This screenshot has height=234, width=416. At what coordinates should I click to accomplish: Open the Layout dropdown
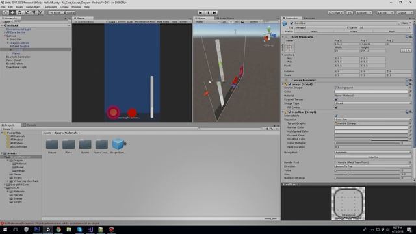pyautogui.click(x=404, y=12)
